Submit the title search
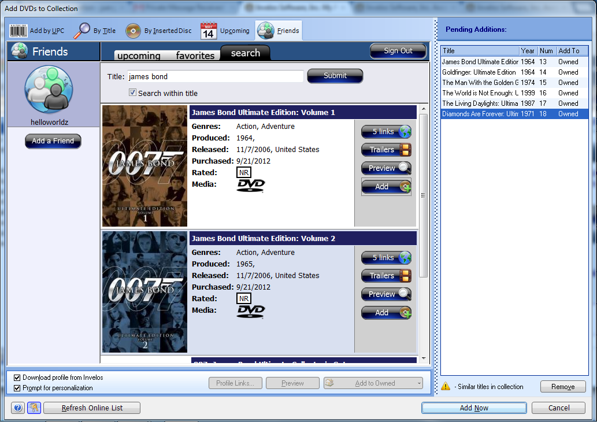The image size is (597, 422). point(335,75)
